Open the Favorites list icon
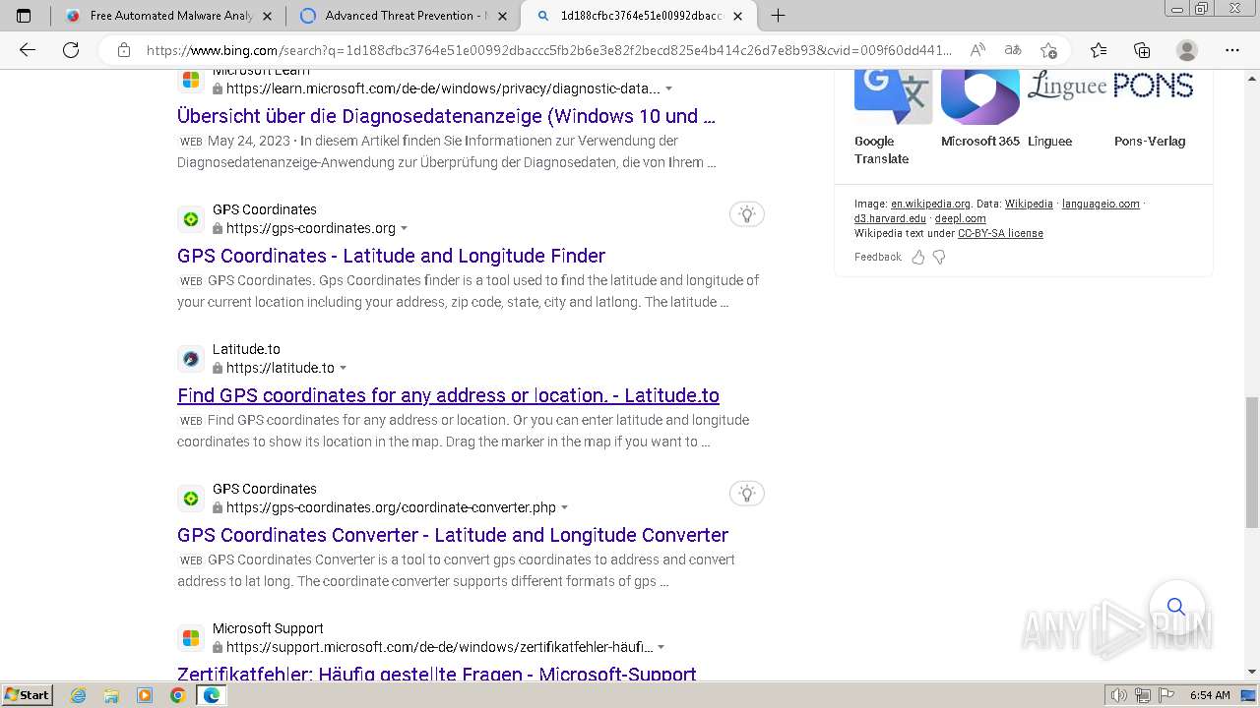1260x708 pixels. (1099, 50)
